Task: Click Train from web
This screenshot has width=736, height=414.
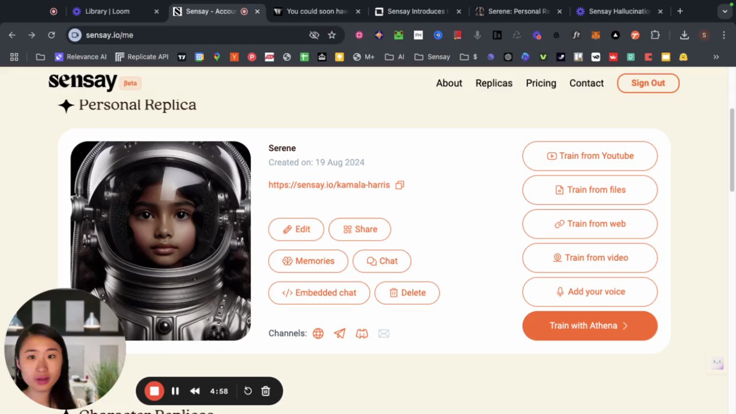Action: (x=590, y=224)
